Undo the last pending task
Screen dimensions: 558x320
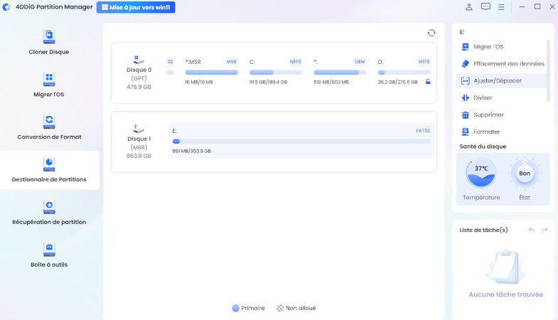coord(531,230)
